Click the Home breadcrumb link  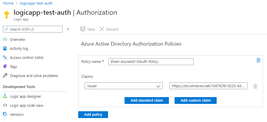pyautogui.click(x=8, y=3)
